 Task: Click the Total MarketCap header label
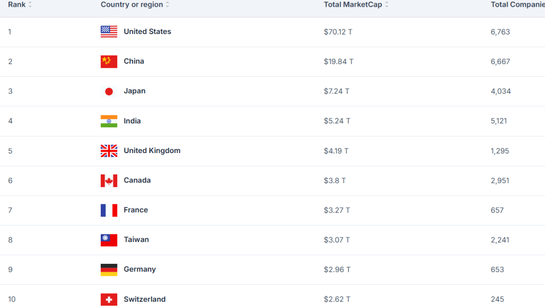(x=353, y=5)
